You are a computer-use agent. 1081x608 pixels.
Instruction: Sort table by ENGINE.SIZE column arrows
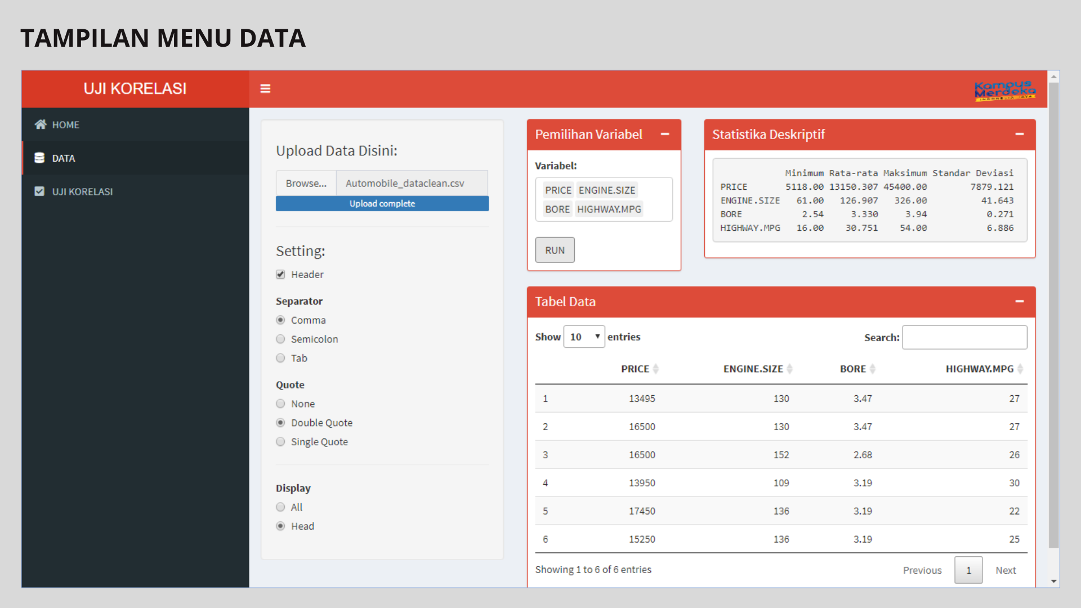pos(790,369)
